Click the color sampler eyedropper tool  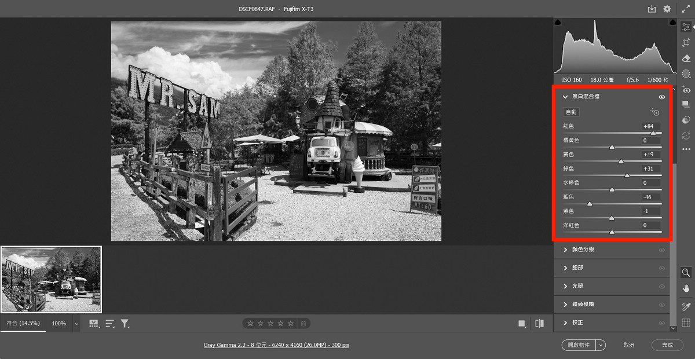(686, 306)
